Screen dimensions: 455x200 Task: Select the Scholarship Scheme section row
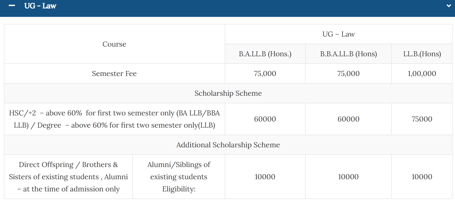click(228, 93)
